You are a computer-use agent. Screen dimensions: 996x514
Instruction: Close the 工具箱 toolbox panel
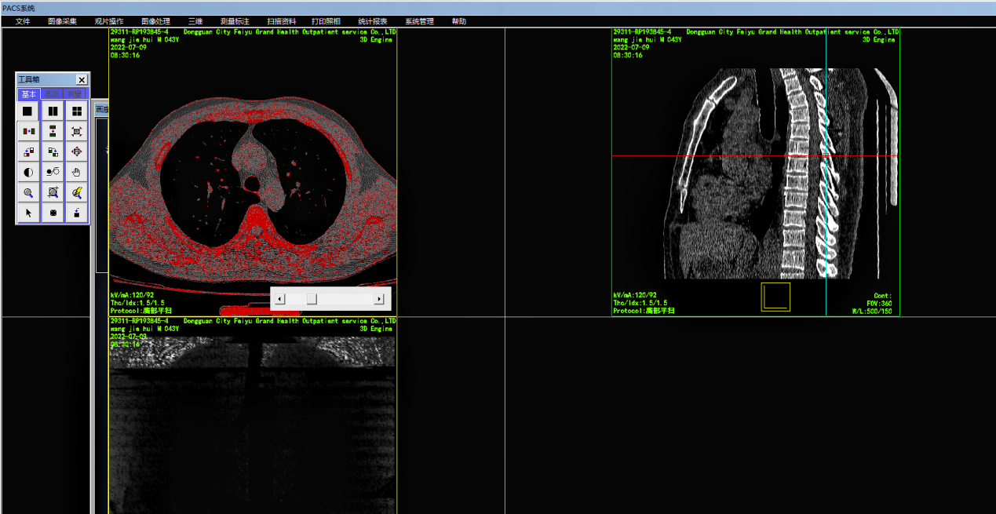click(x=82, y=79)
